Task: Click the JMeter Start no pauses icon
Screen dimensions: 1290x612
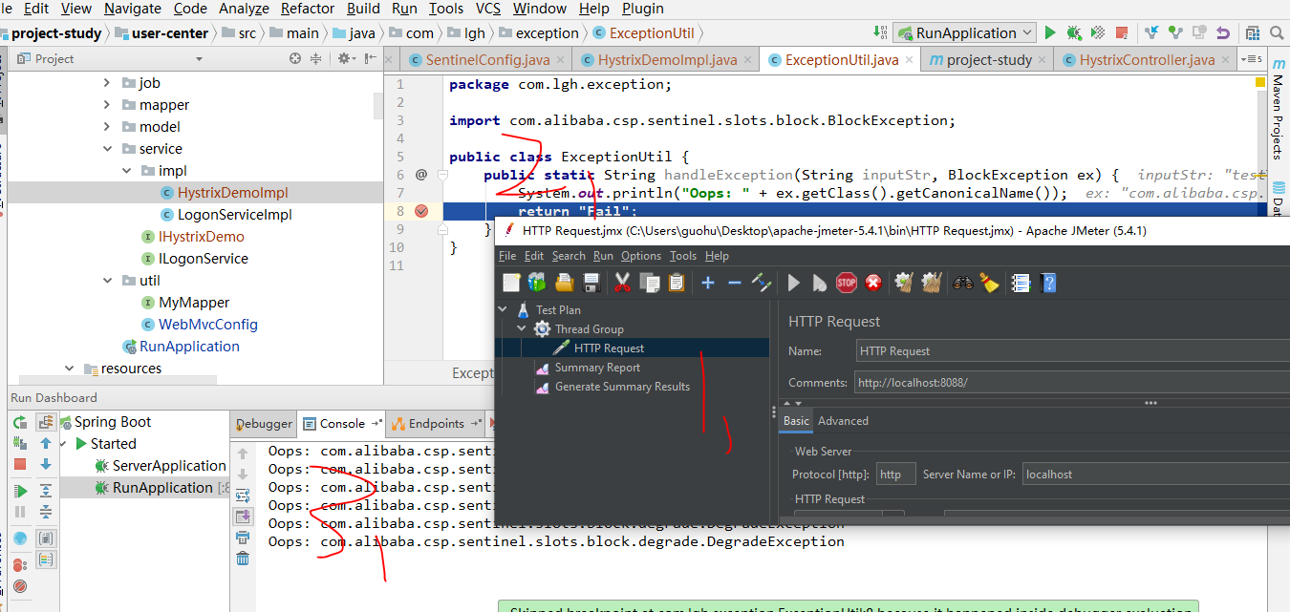Action: coord(819,283)
